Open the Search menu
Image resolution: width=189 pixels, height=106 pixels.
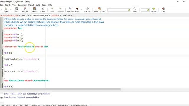8,5
